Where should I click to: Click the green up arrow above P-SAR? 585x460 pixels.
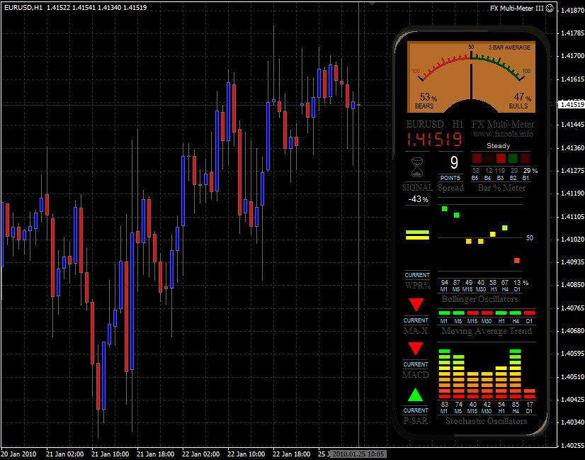(x=416, y=395)
